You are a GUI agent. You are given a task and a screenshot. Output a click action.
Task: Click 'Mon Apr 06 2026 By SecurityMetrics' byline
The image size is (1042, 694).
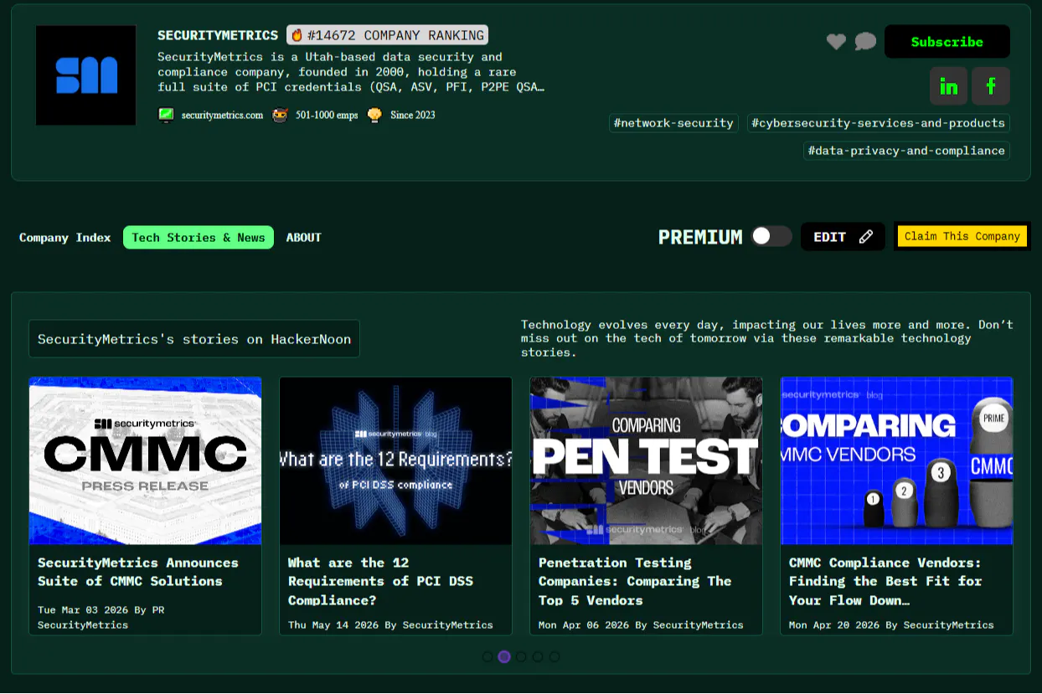641,625
